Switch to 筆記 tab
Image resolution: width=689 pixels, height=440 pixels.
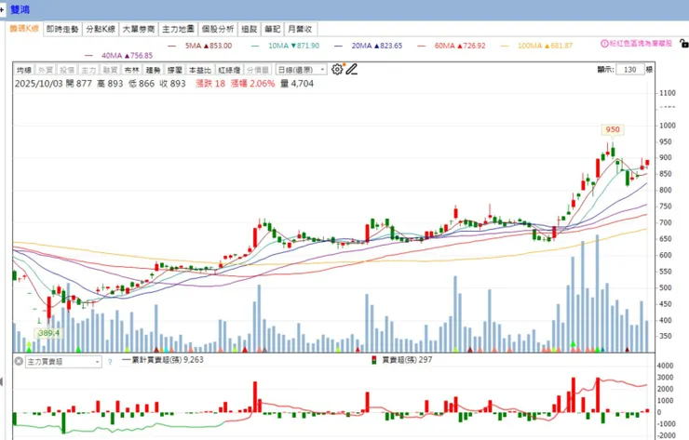click(273, 29)
